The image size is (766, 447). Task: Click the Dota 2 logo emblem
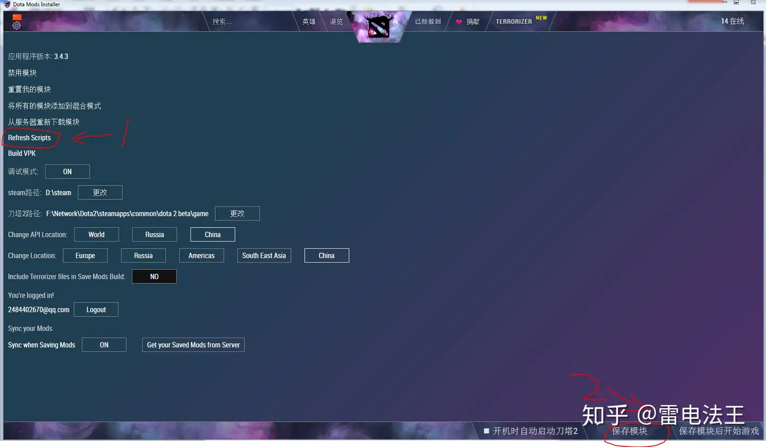click(378, 27)
